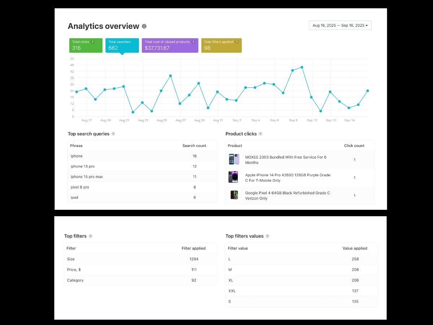Click the 'iphone 15 pro max' phrase

click(x=87, y=177)
